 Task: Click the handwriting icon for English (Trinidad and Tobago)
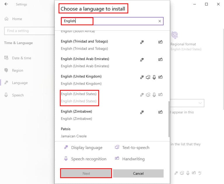[160, 42]
